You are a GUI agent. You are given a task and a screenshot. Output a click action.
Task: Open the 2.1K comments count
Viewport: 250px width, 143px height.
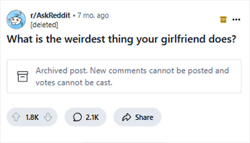(x=92, y=117)
